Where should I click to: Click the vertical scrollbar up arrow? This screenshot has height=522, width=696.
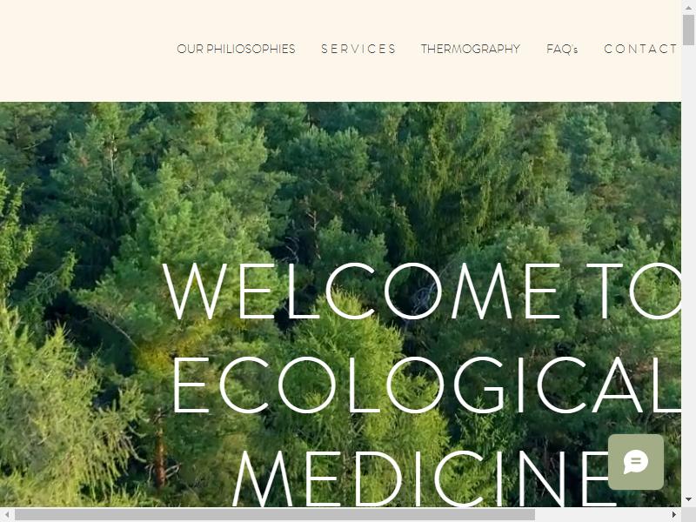point(688,7)
